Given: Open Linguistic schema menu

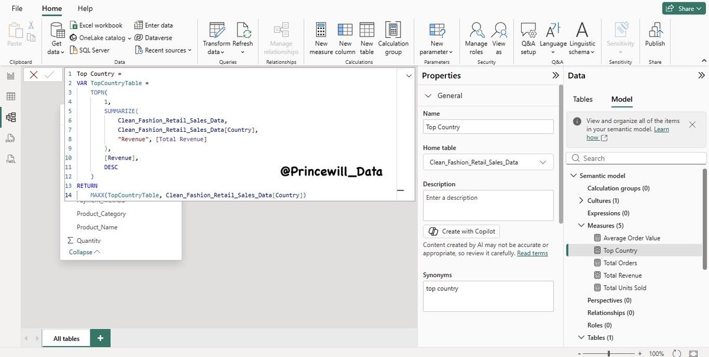Looking at the screenshot, I should pyautogui.click(x=582, y=38).
